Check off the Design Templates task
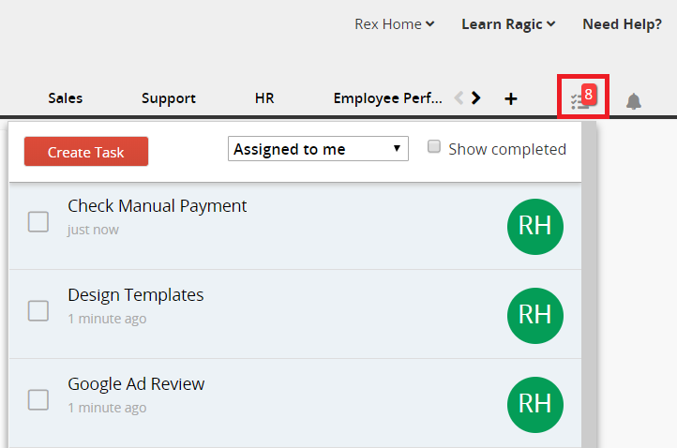Screen dimensions: 677x448 coord(38,311)
